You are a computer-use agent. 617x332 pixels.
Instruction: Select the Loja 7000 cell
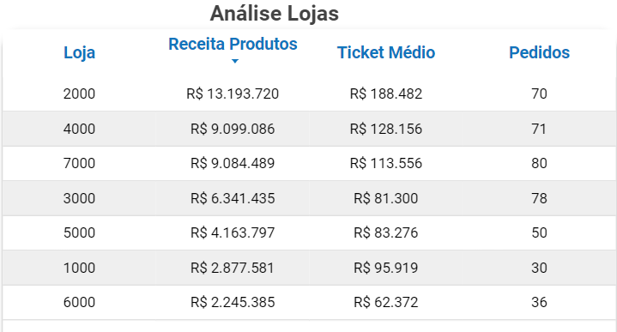79,163
